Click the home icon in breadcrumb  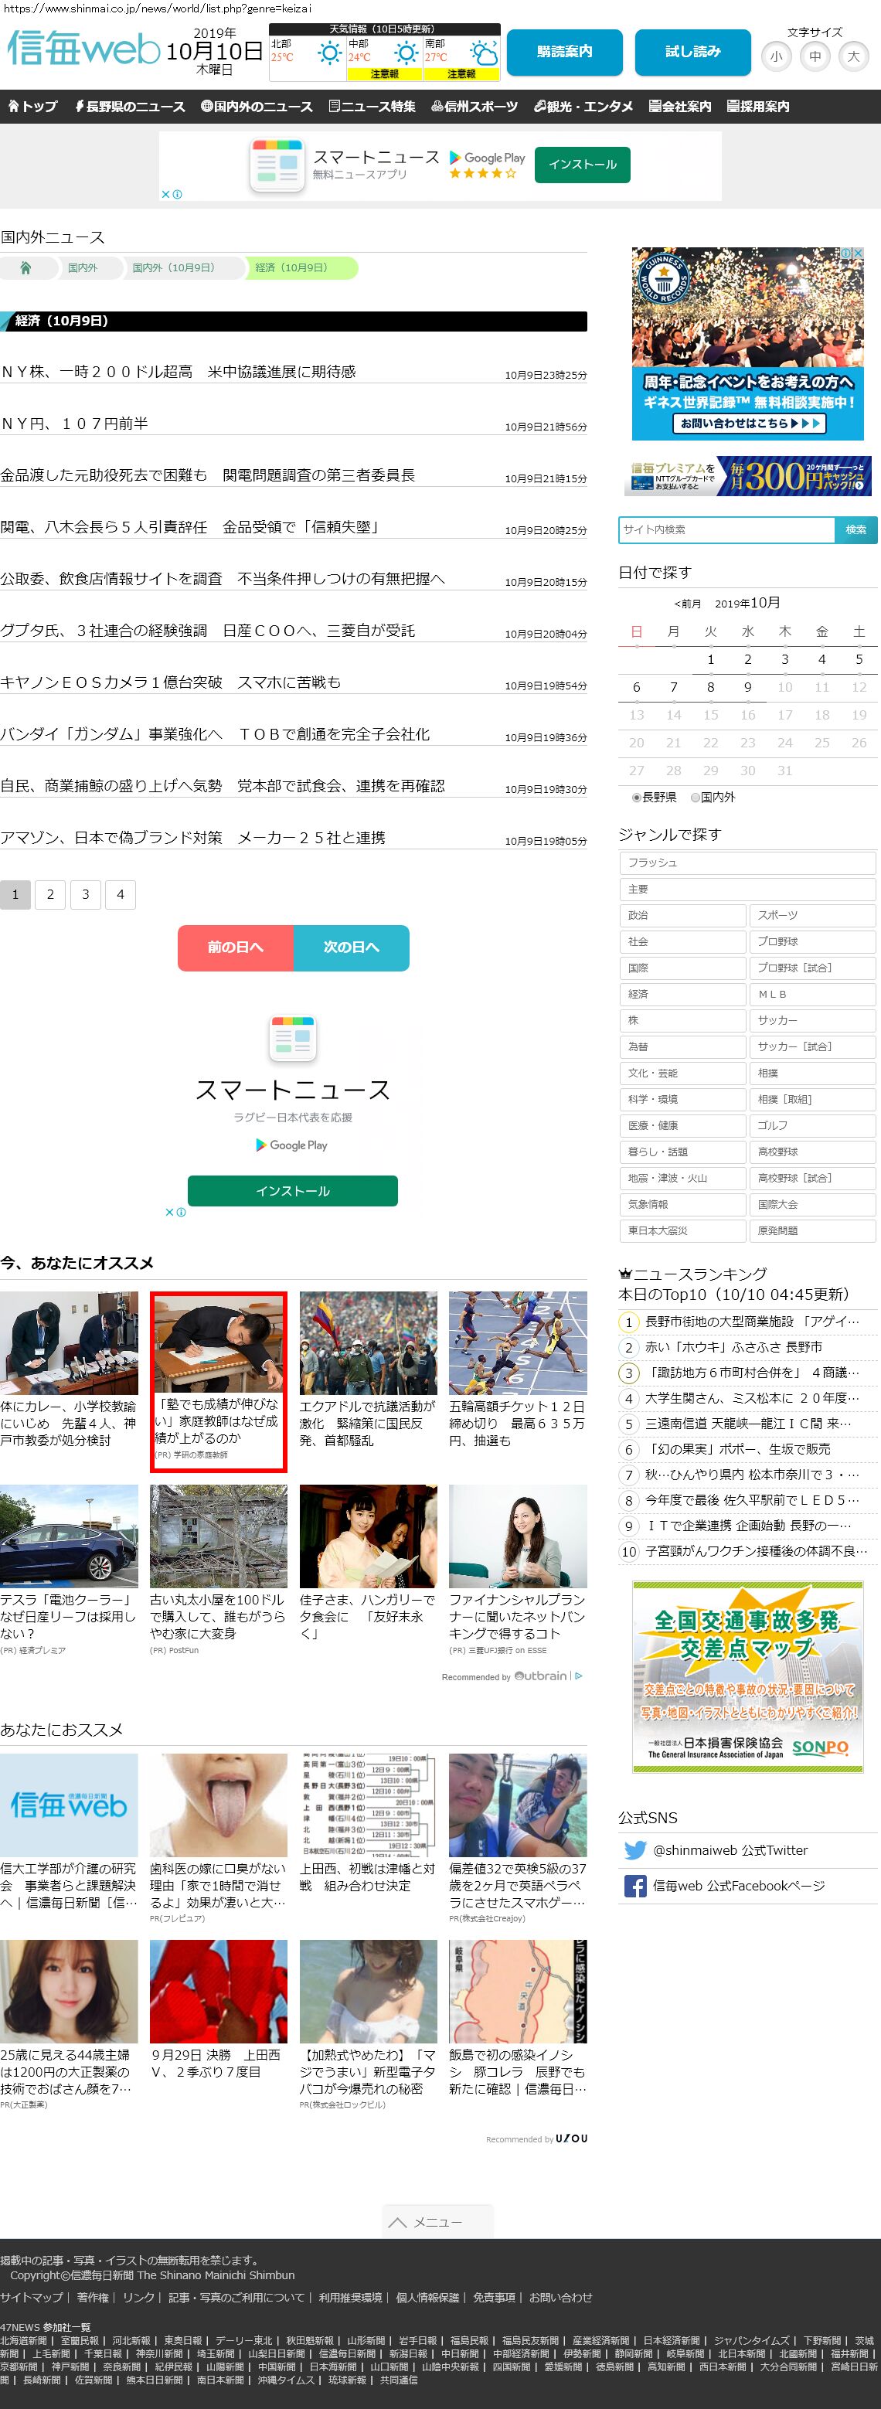pos(26,267)
